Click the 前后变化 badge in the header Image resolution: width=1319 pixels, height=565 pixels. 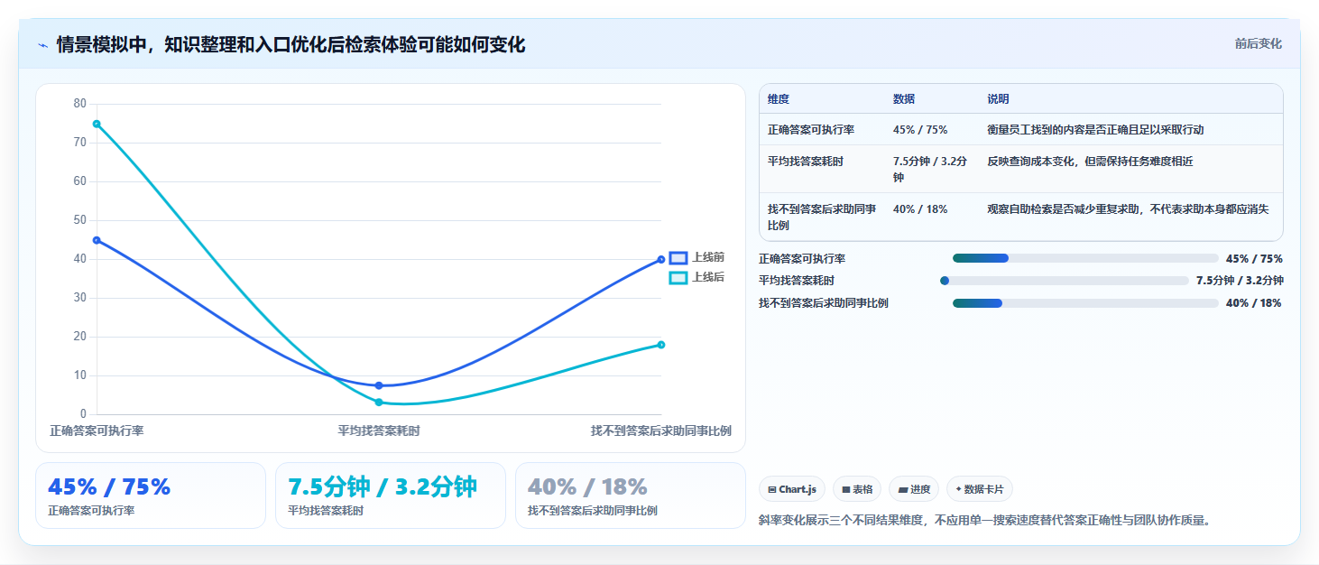[x=1258, y=44]
